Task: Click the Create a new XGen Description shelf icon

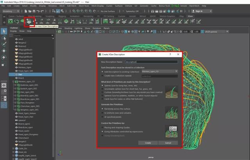Action: [x=29, y=21]
